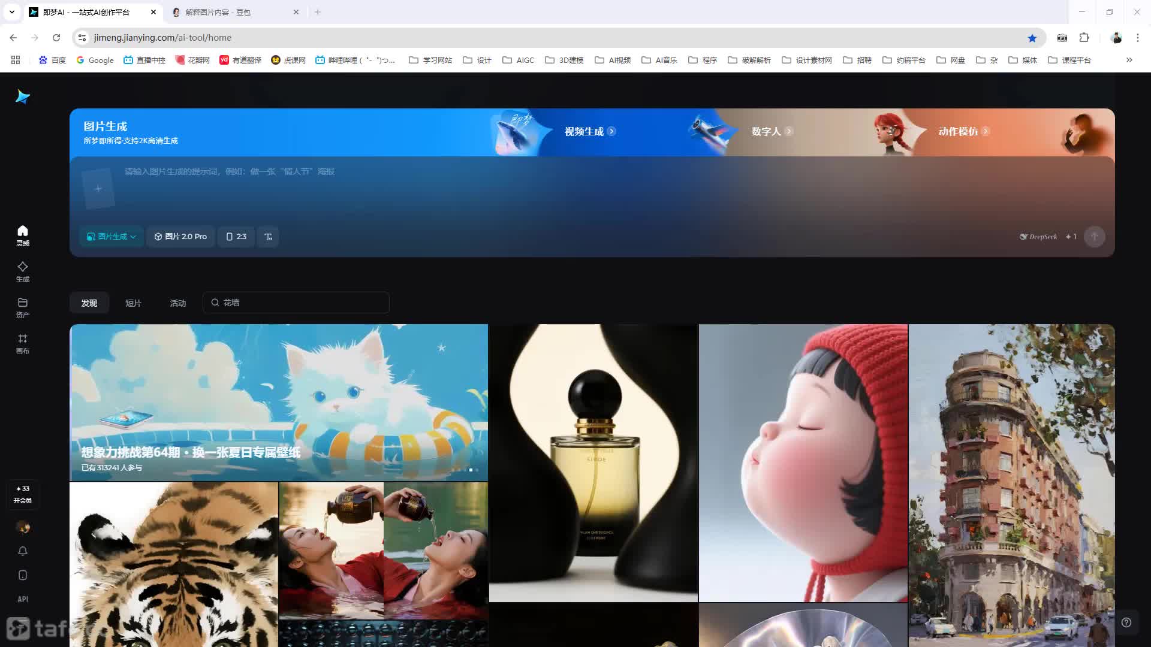
Task: Open the API link in the sidebar
Action: (x=23, y=599)
